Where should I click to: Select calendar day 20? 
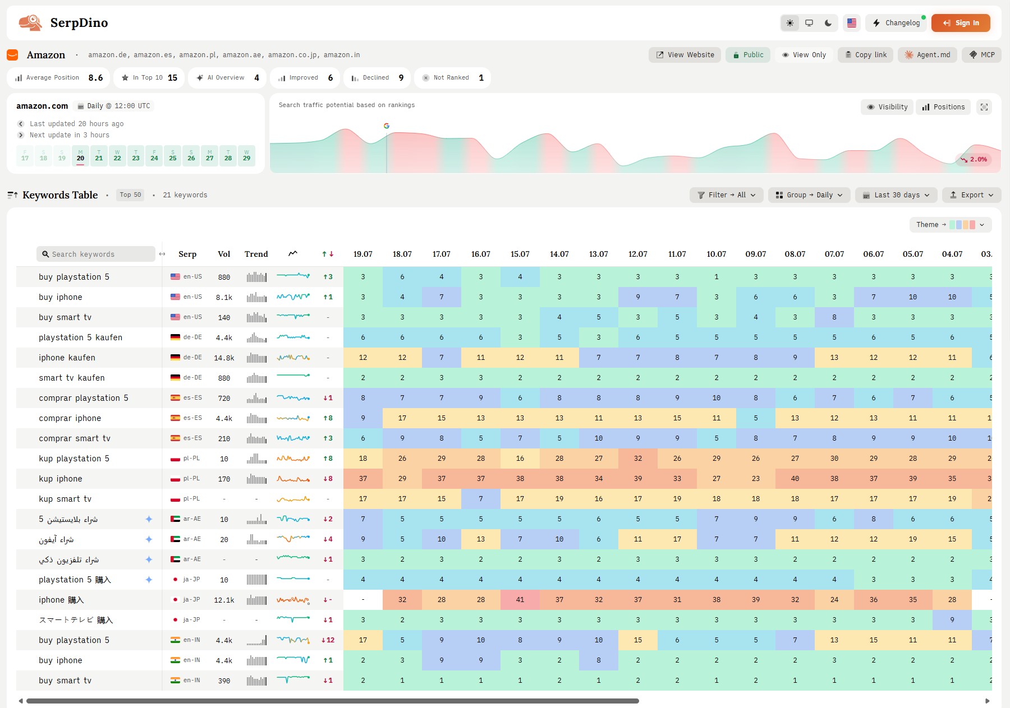(x=80, y=156)
